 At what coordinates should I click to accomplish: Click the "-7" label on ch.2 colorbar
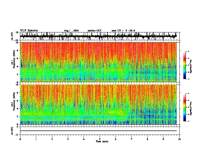[x=188, y=121]
